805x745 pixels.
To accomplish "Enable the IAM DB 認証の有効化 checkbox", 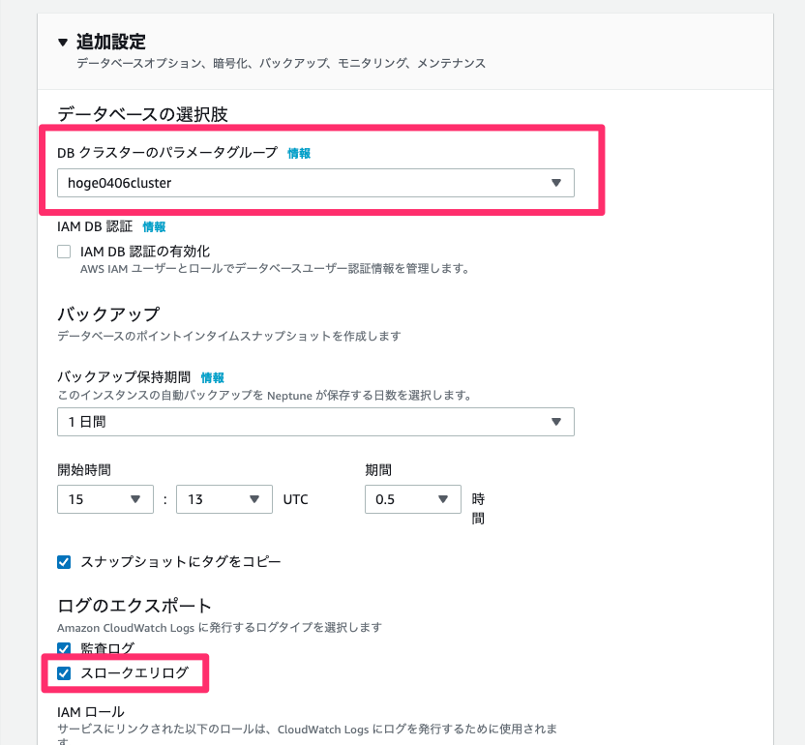I will (64, 252).
